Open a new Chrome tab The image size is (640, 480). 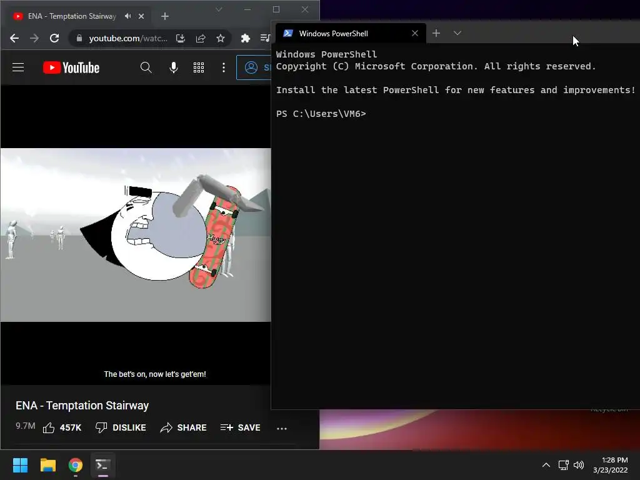[x=165, y=16]
